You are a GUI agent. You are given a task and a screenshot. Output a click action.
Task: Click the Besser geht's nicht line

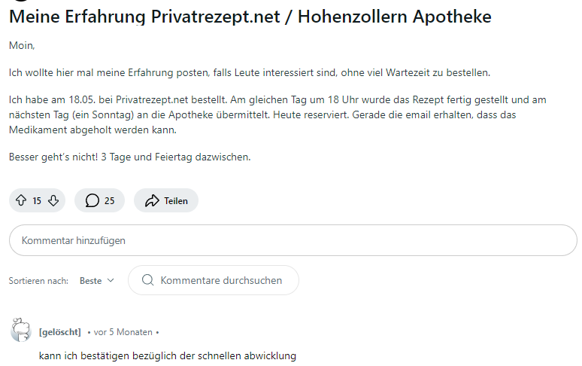[x=129, y=157]
